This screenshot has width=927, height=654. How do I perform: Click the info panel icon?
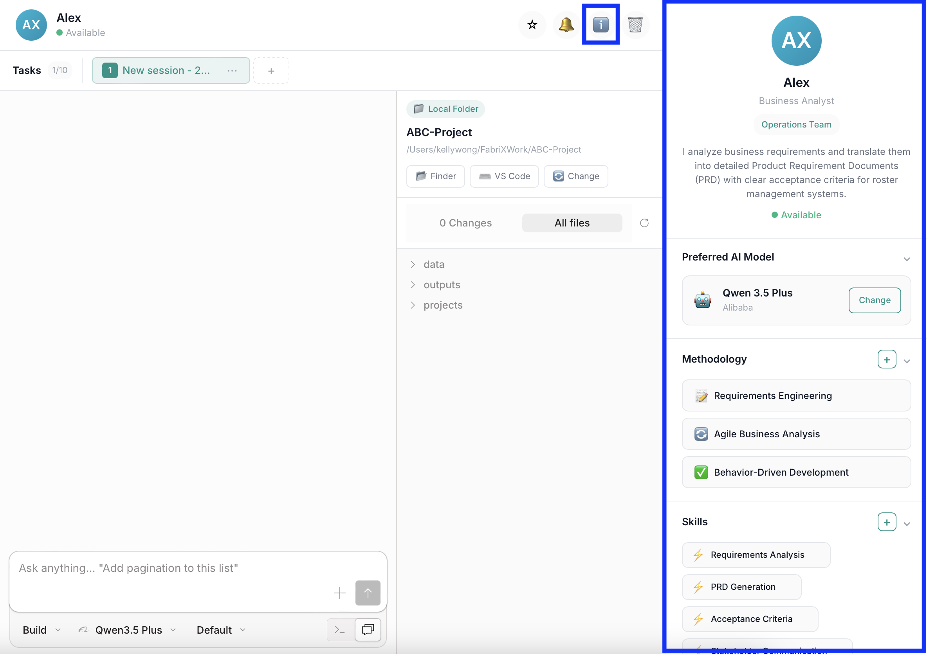coord(601,25)
